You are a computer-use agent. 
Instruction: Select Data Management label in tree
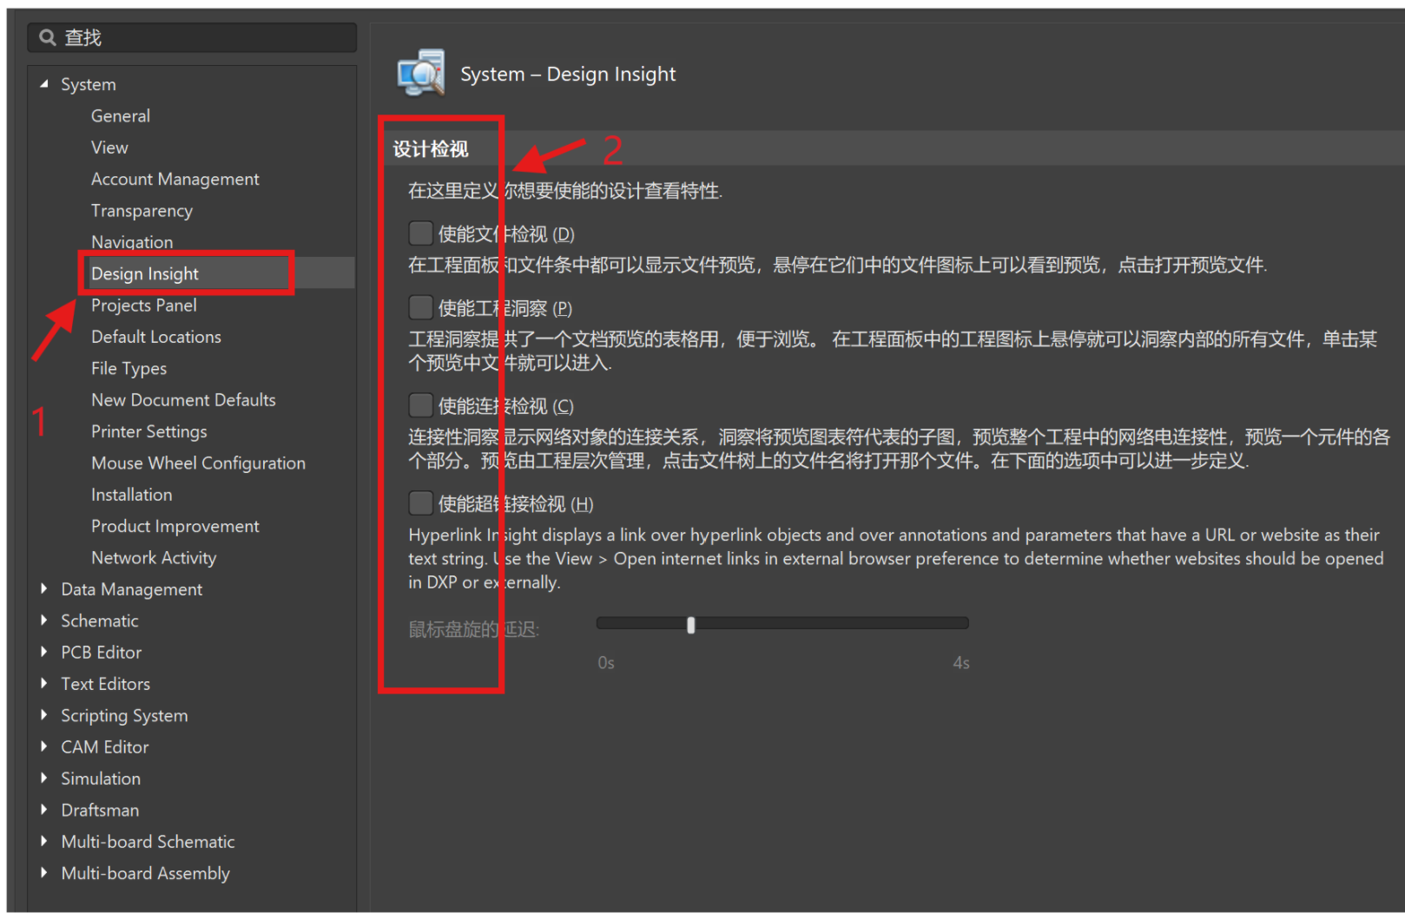pos(132,589)
